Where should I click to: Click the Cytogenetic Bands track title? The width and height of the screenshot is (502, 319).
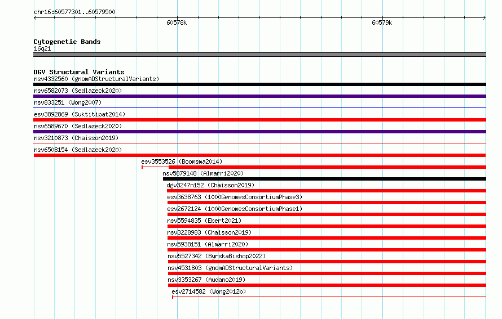67,42
